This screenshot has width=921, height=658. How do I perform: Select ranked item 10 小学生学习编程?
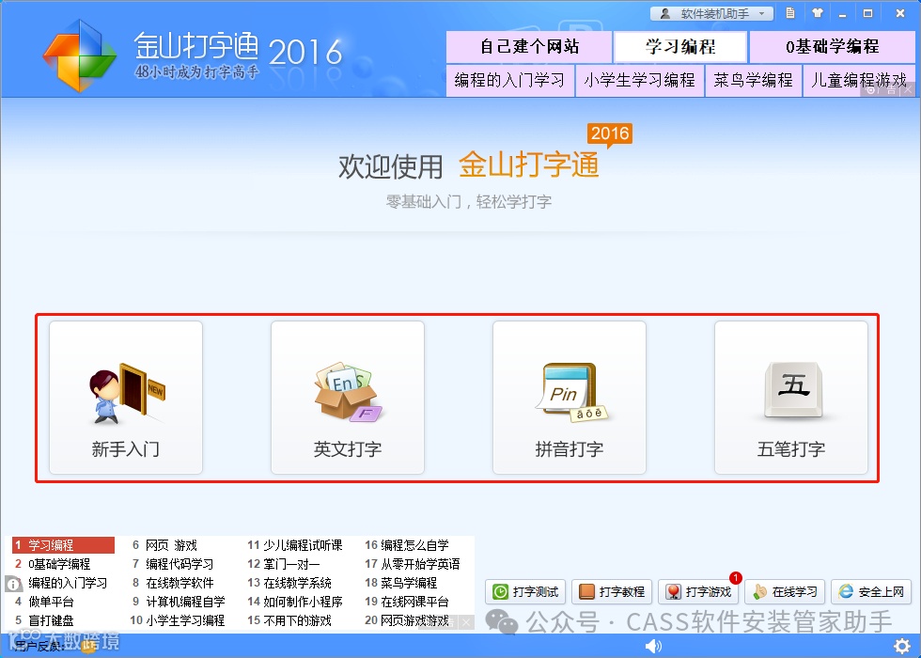(178, 620)
